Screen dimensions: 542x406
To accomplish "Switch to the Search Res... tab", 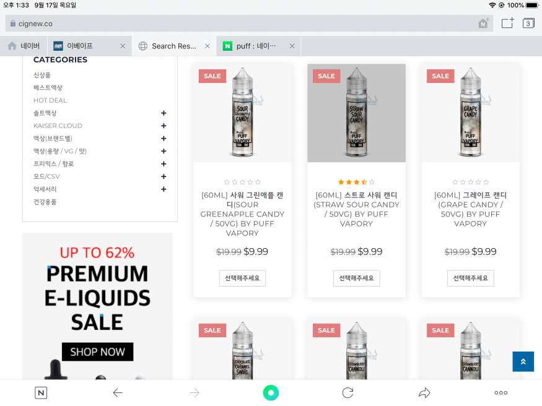I will click(x=174, y=46).
